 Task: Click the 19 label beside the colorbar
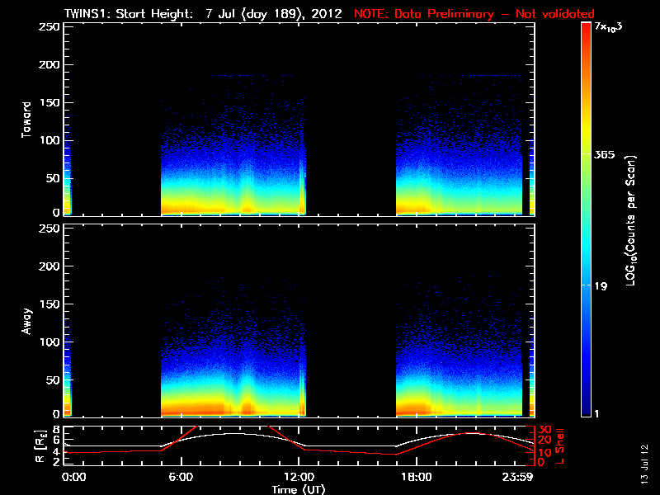click(601, 286)
